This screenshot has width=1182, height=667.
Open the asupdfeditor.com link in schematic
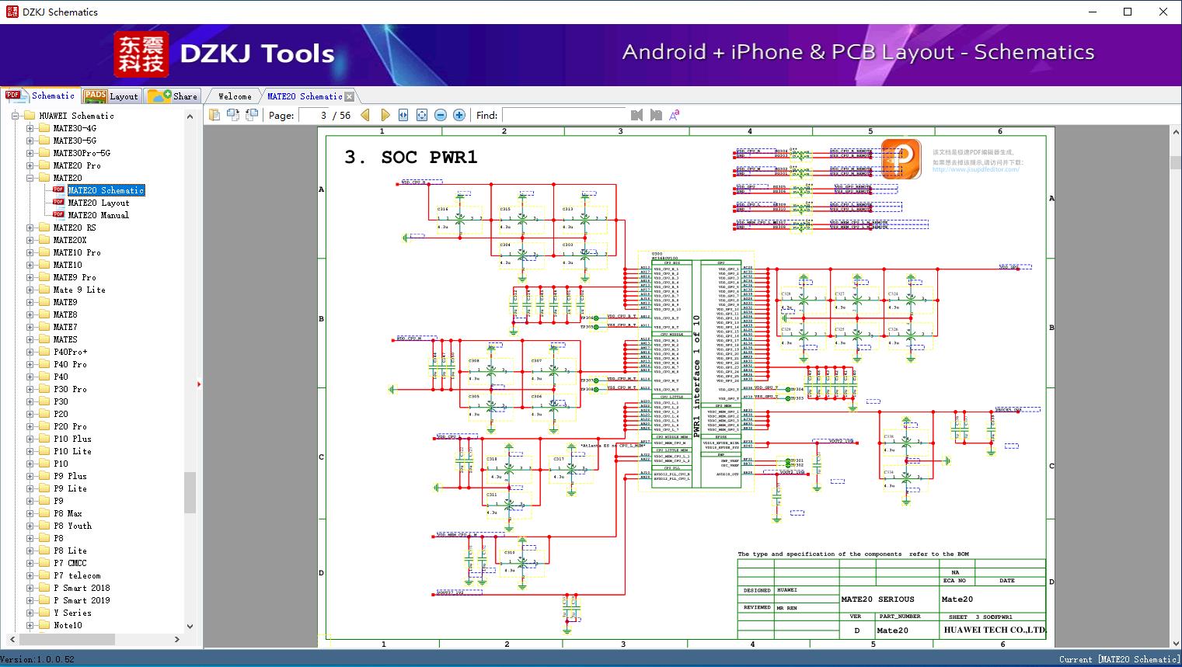point(975,169)
